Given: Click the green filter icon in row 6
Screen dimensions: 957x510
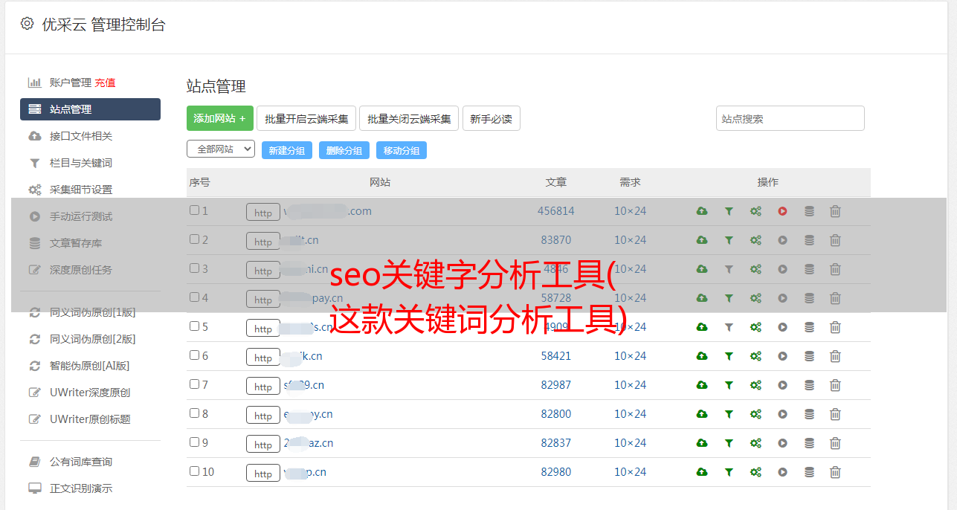Looking at the screenshot, I should tap(729, 356).
